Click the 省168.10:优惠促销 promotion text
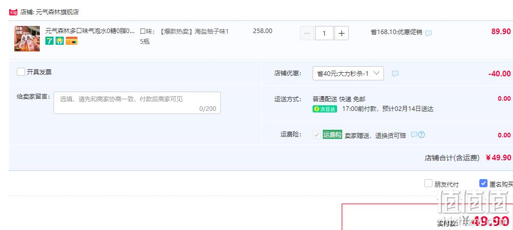This screenshot has width=513, height=230. click(396, 32)
